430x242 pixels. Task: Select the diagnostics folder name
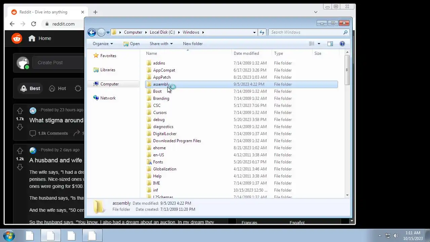pyautogui.click(x=163, y=127)
